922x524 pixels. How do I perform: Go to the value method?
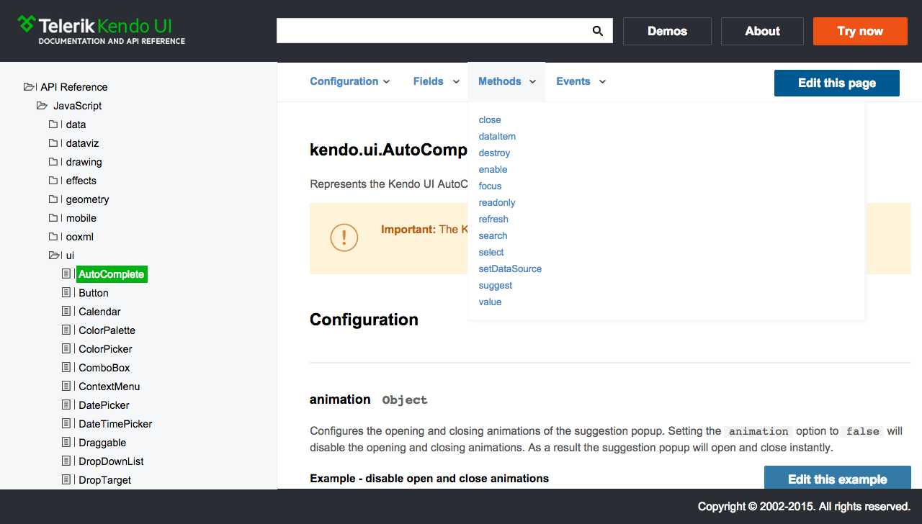pos(490,302)
